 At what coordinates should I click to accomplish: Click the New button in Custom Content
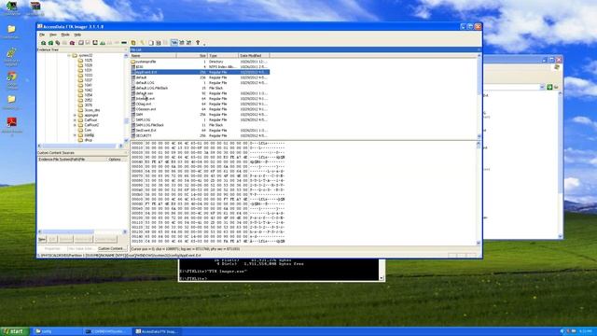42,239
